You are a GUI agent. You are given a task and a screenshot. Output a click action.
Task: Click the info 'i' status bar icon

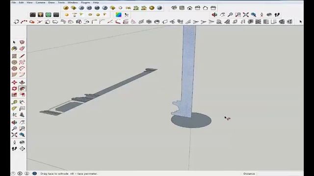(x=20, y=174)
